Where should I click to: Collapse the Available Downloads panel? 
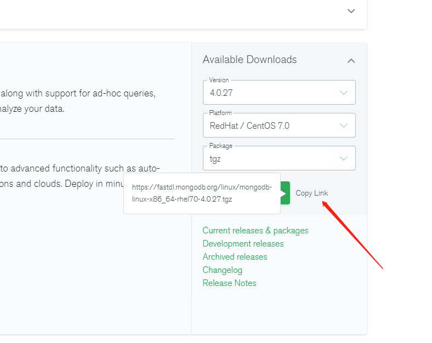pyautogui.click(x=351, y=60)
